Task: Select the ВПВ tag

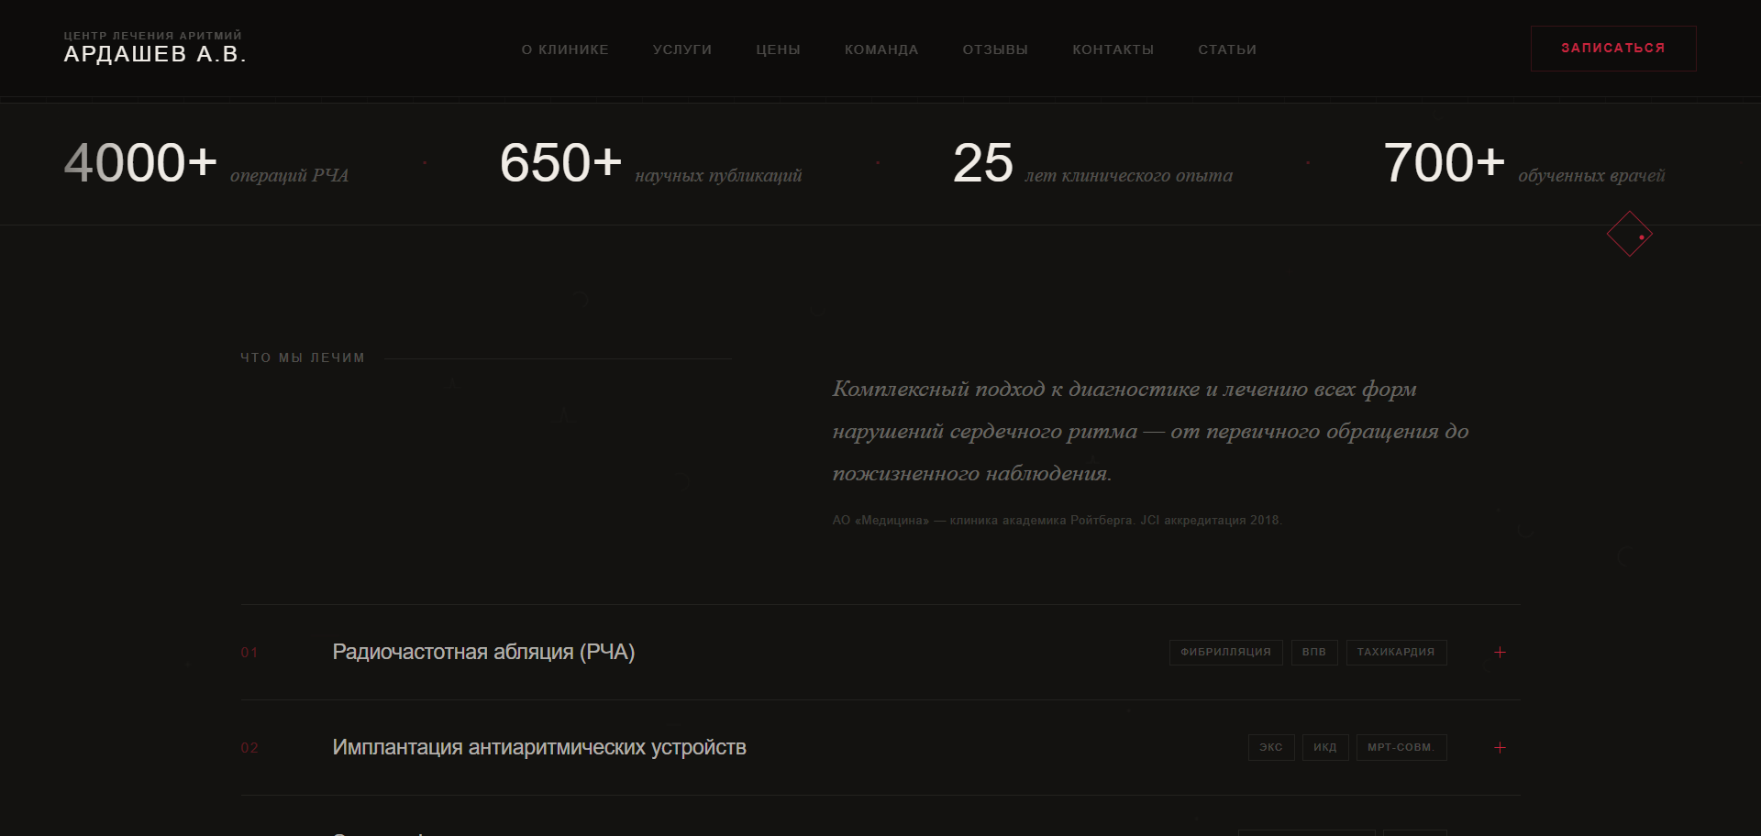Action: tap(1314, 653)
